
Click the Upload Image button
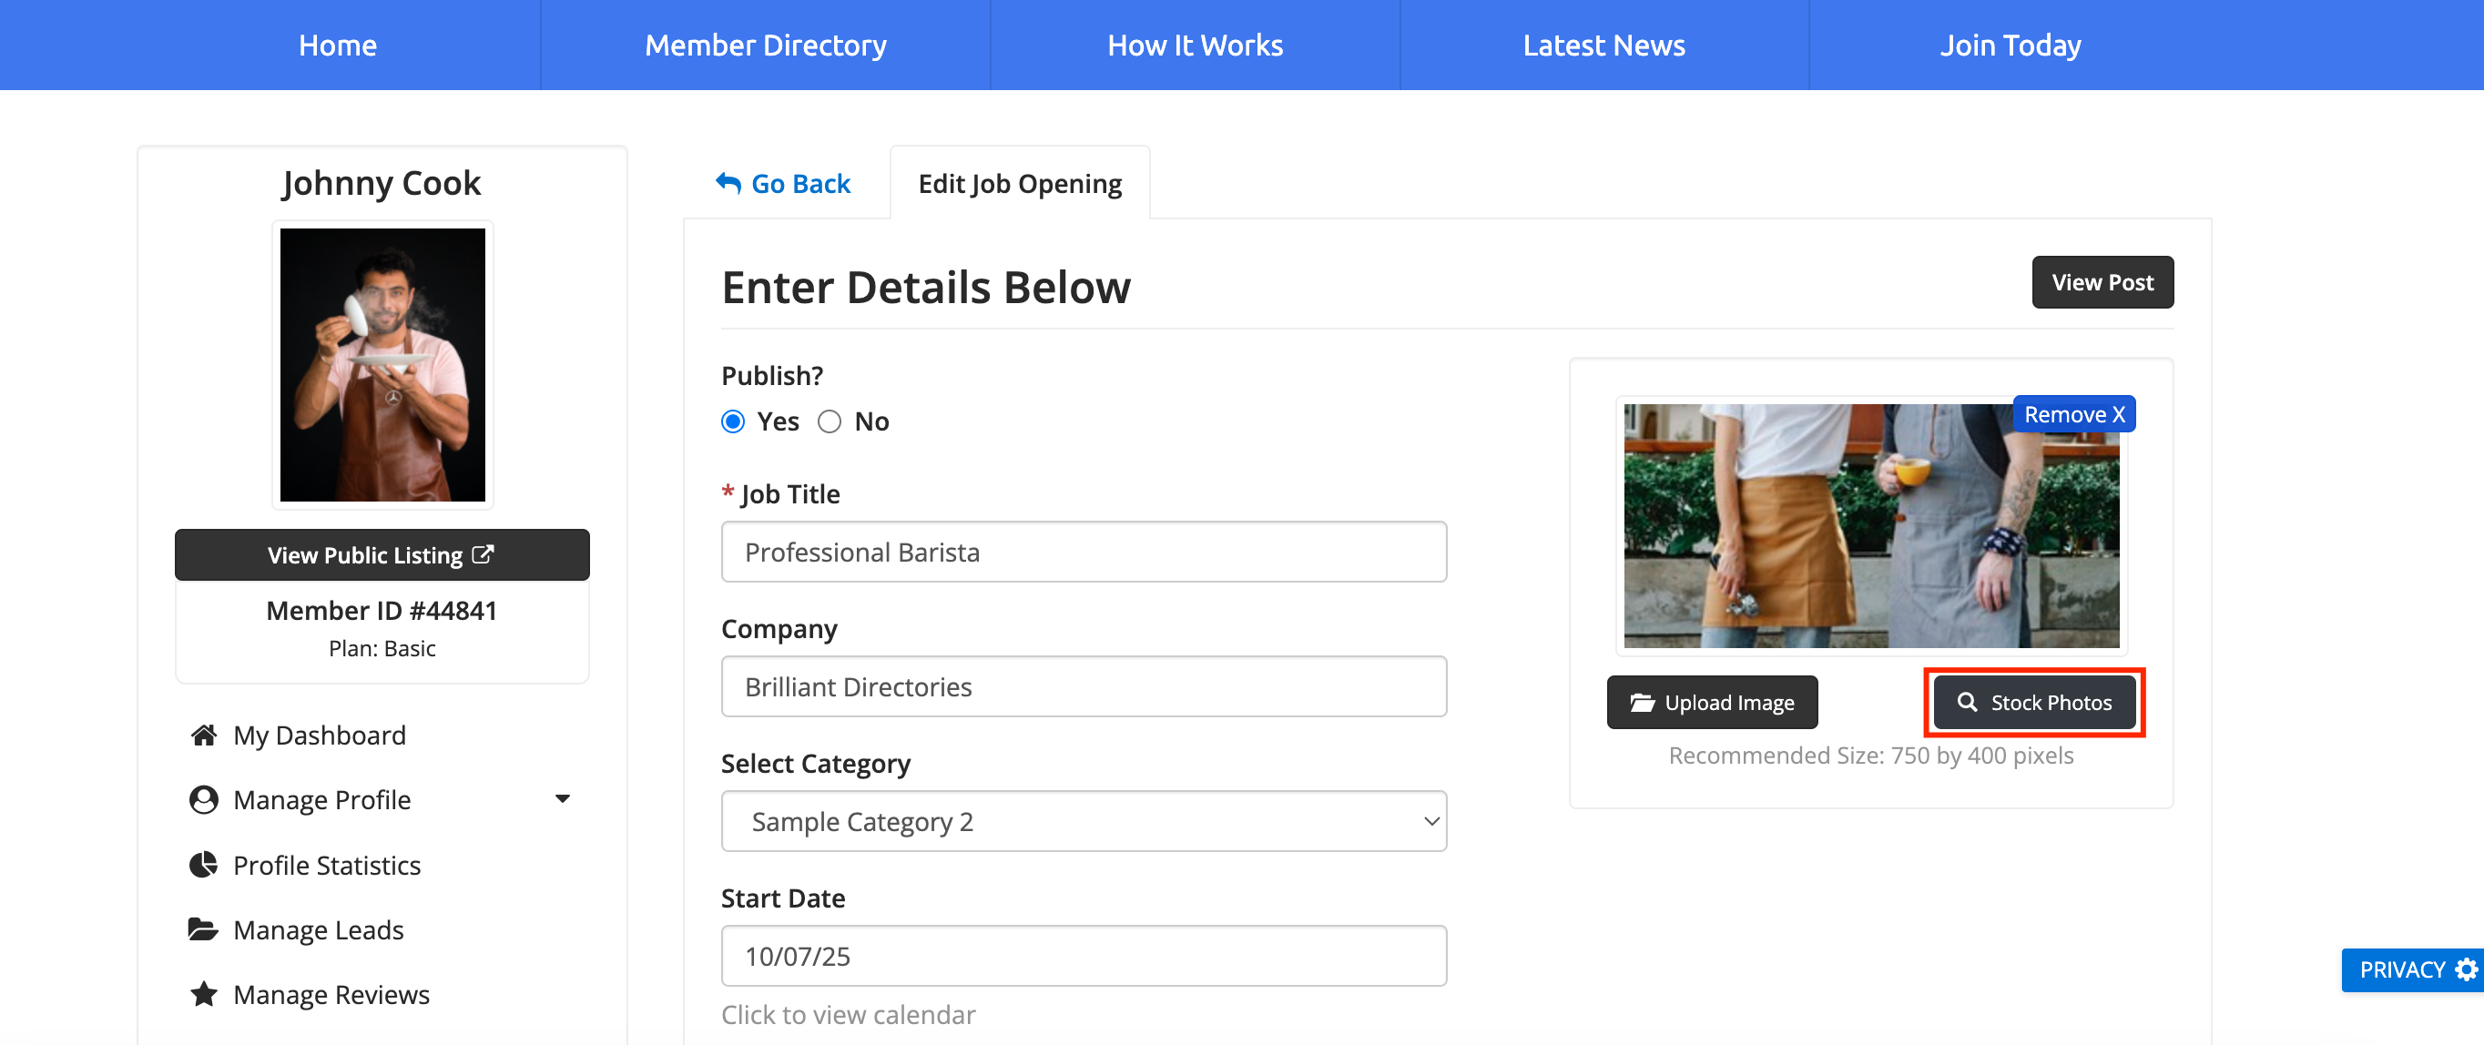(1712, 703)
